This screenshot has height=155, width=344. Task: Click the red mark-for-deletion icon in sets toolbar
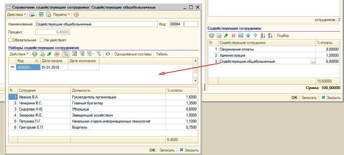(x=57, y=54)
